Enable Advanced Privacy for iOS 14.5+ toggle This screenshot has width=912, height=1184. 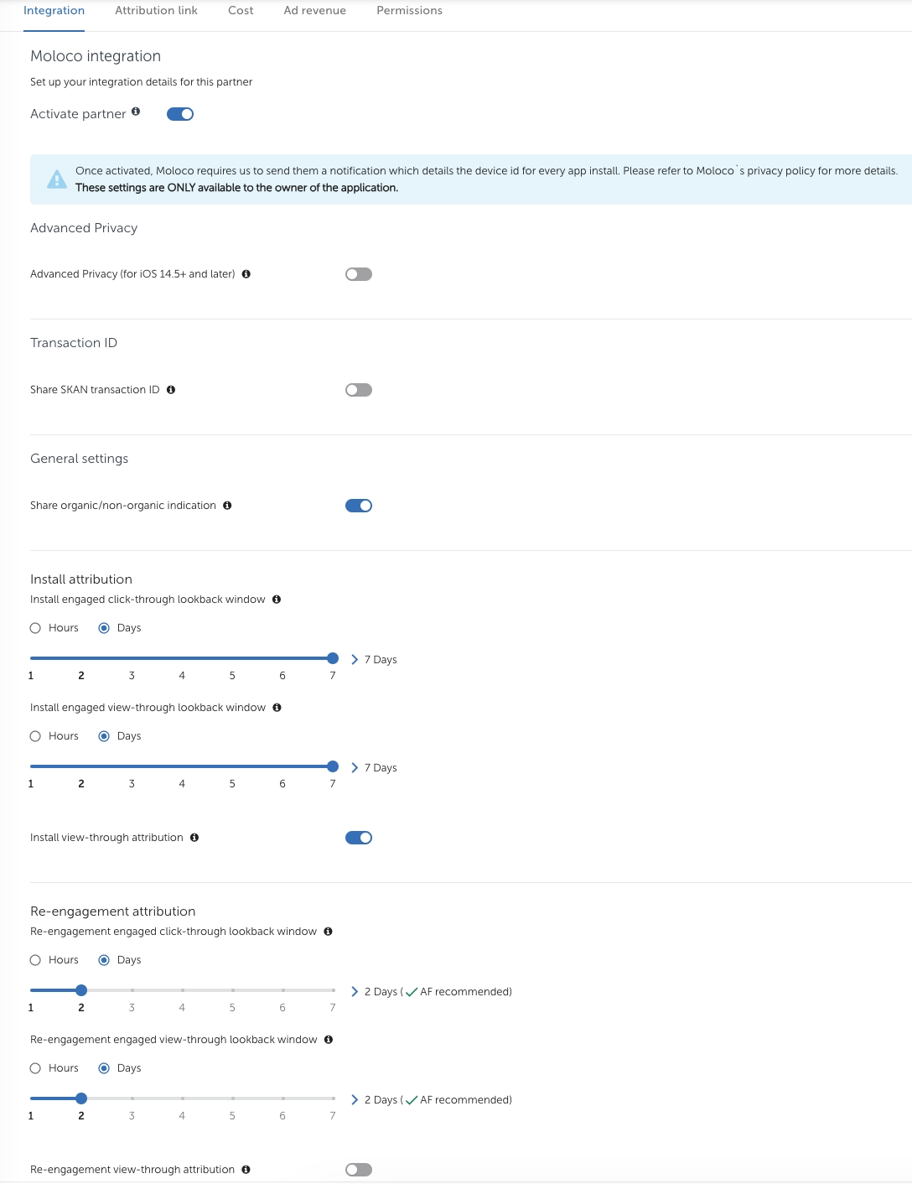tap(359, 274)
